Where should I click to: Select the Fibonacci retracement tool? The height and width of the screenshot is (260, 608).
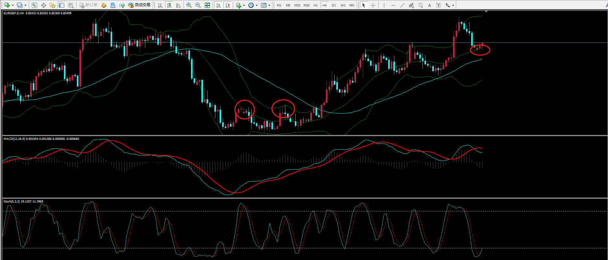tap(420, 5)
